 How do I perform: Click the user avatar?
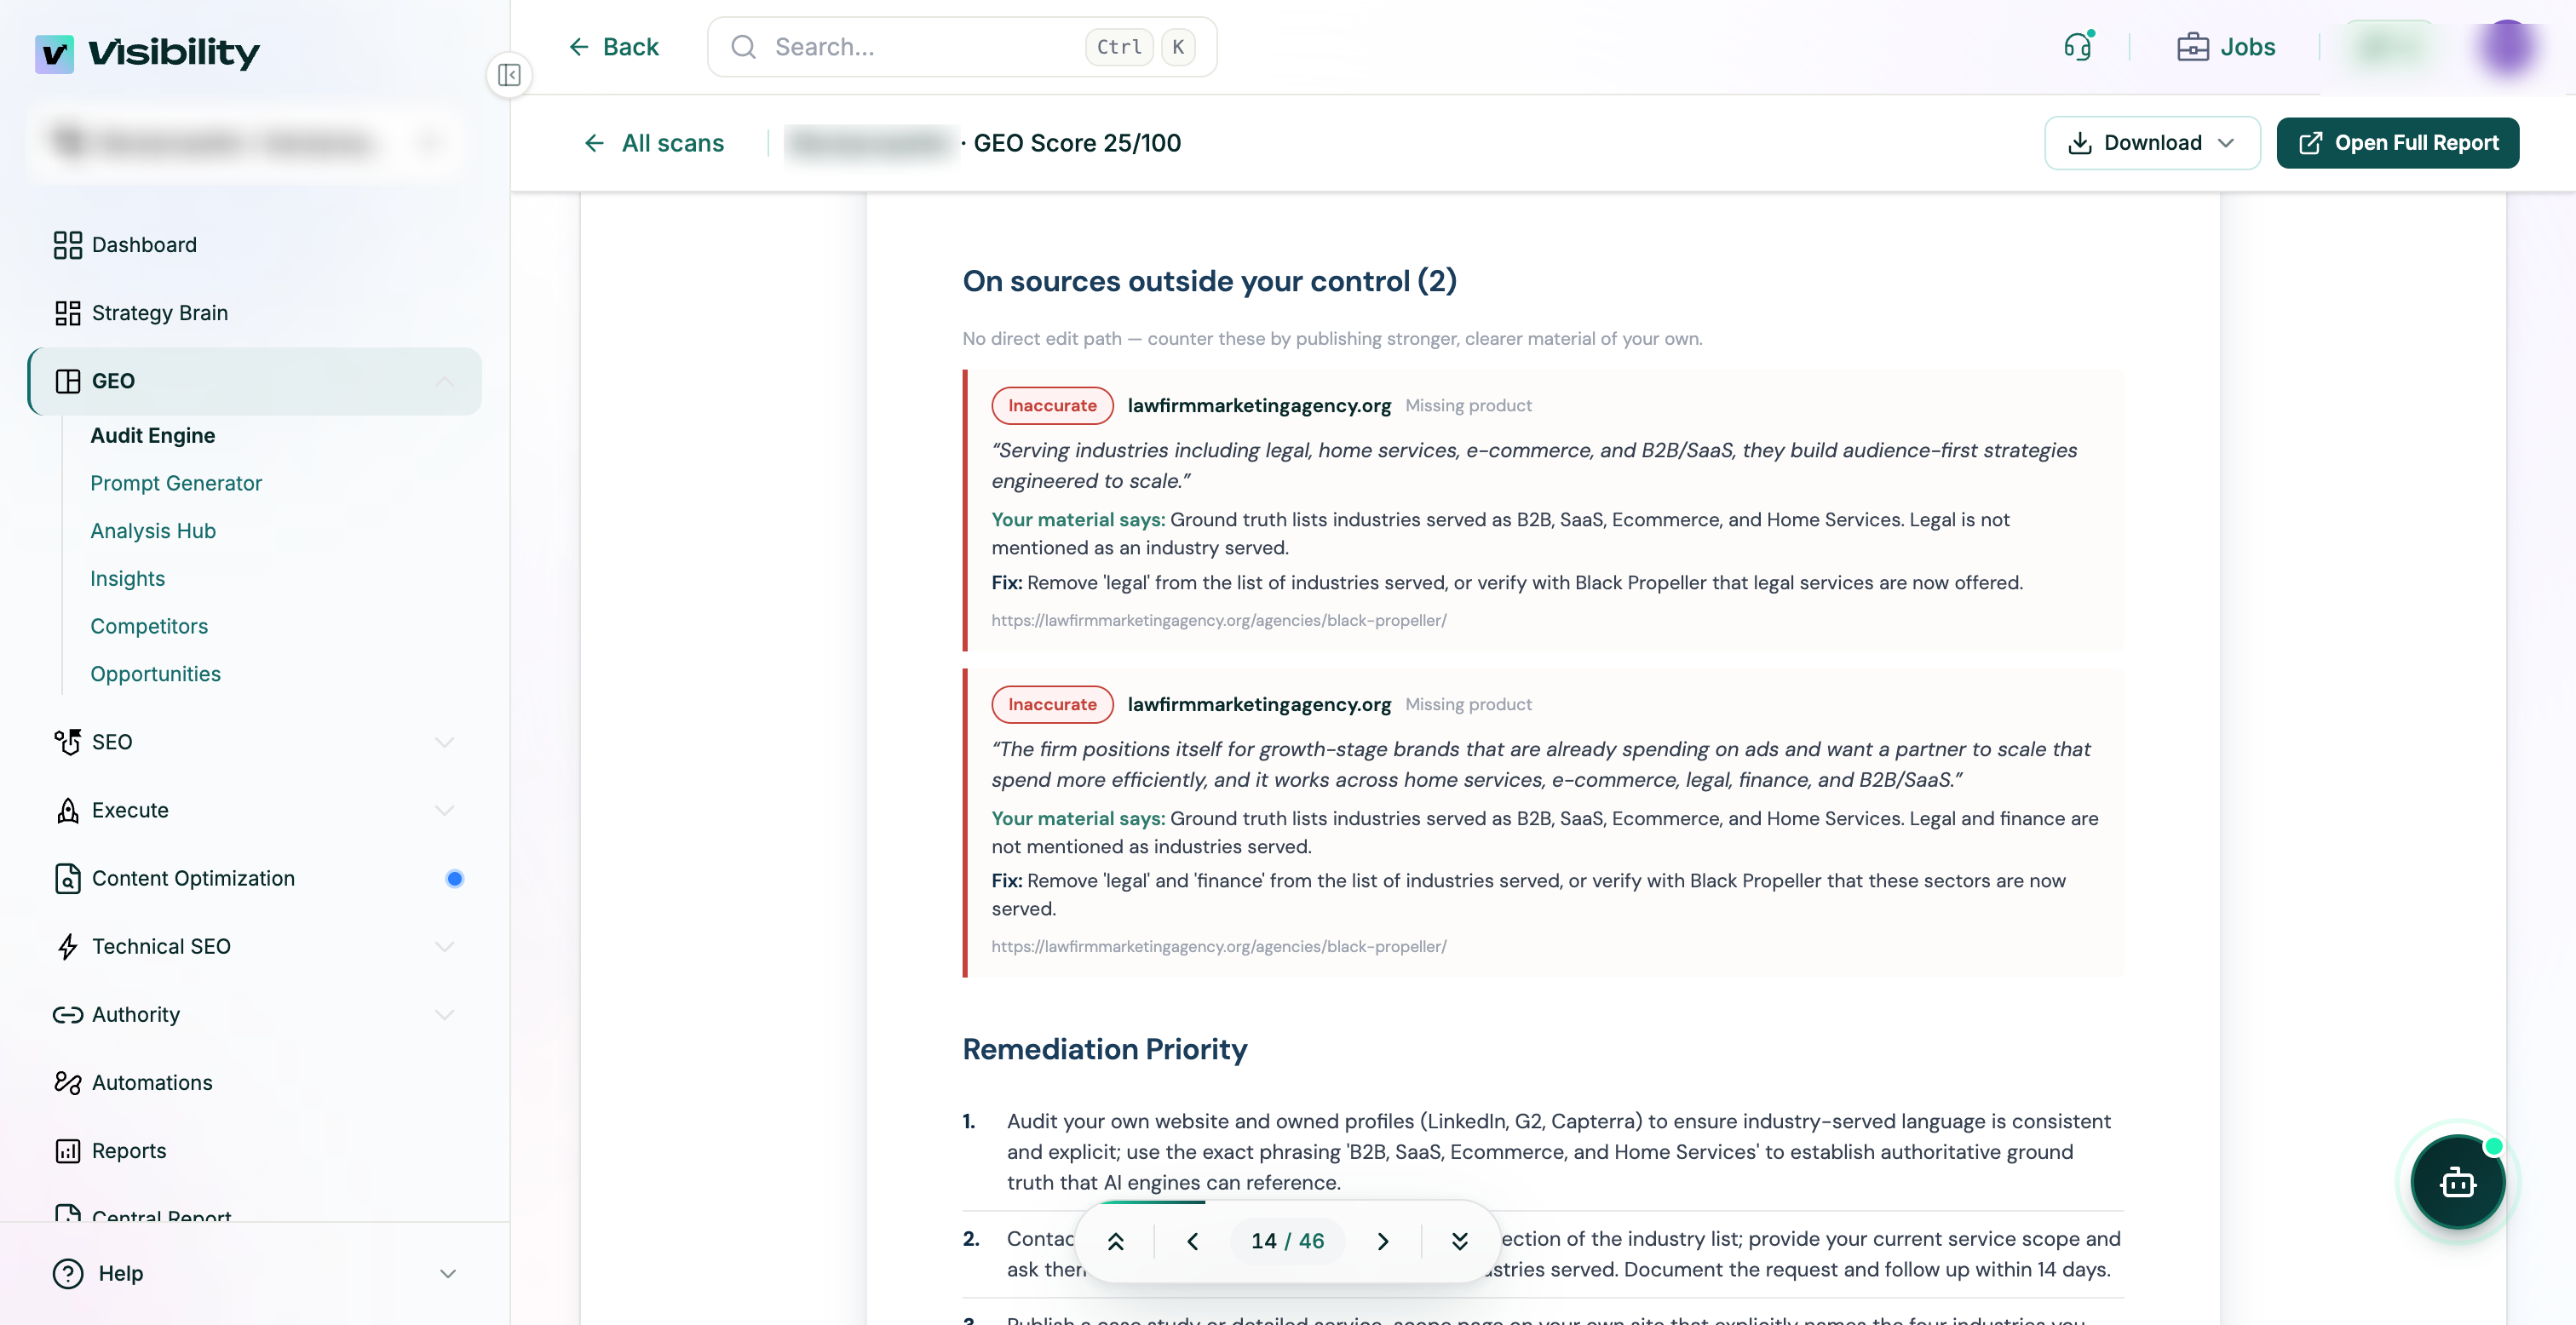(x=2507, y=47)
